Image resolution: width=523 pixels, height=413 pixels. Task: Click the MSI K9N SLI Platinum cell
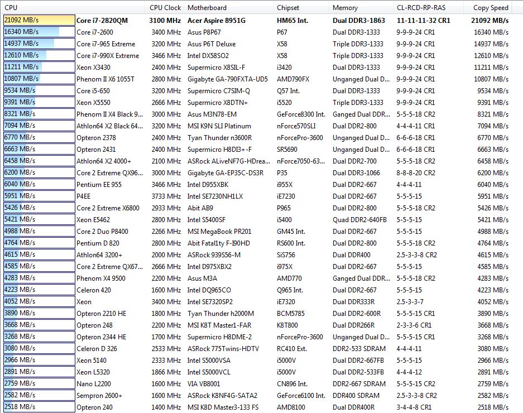(x=219, y=126)
